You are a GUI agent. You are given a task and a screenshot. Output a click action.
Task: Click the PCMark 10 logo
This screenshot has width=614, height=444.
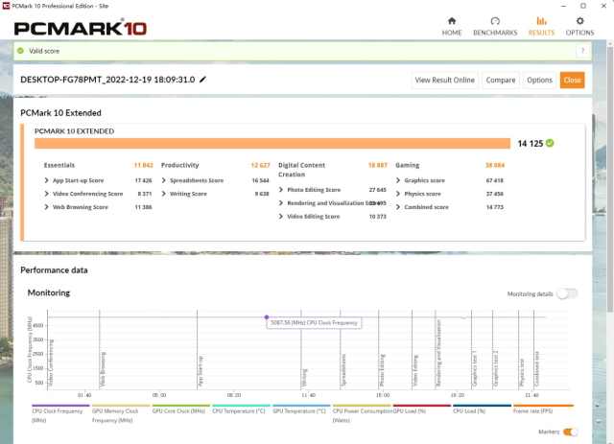pyautogui.click(x=81, y=28)
